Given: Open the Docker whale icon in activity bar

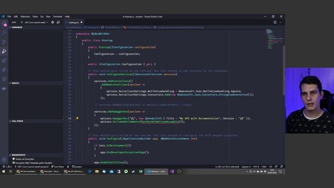Looking at the screenshot, I should 4,88.
